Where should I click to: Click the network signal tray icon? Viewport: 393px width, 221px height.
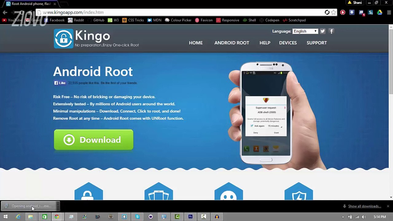(356, 217)
